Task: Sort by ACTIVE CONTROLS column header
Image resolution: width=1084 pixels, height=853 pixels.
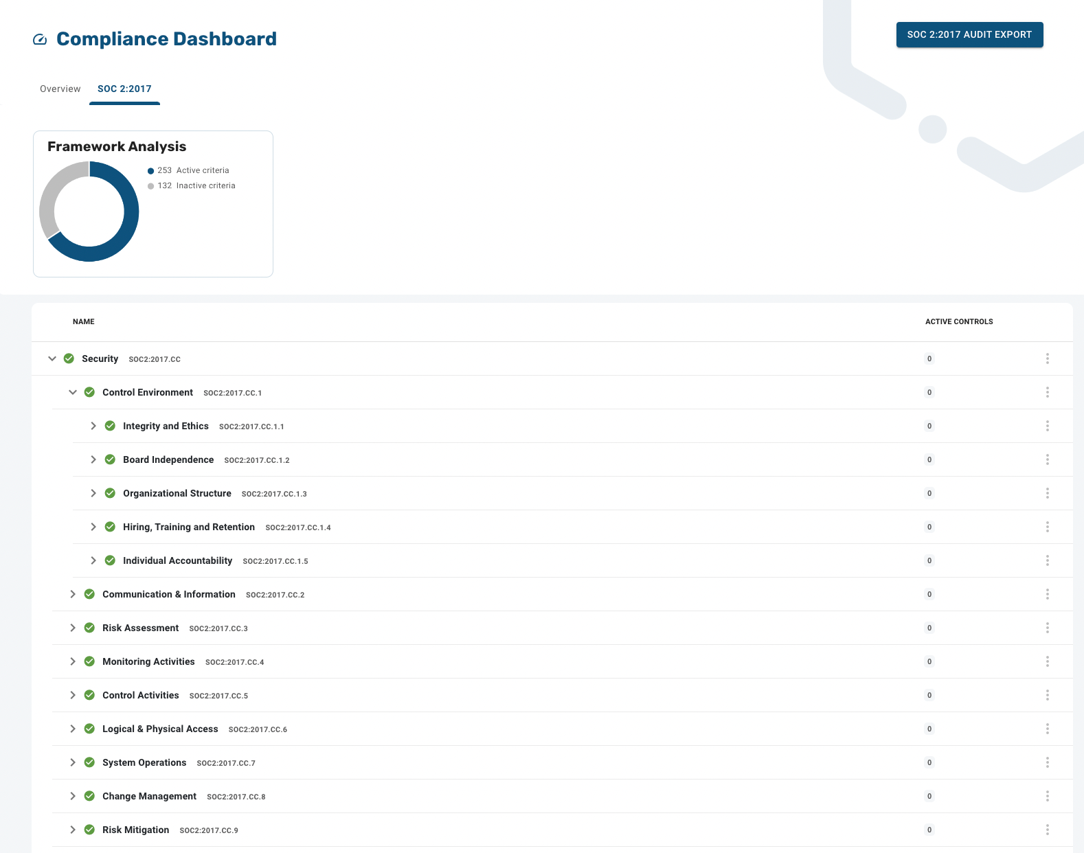Action: pyautogui.click(x=959, y=321)
